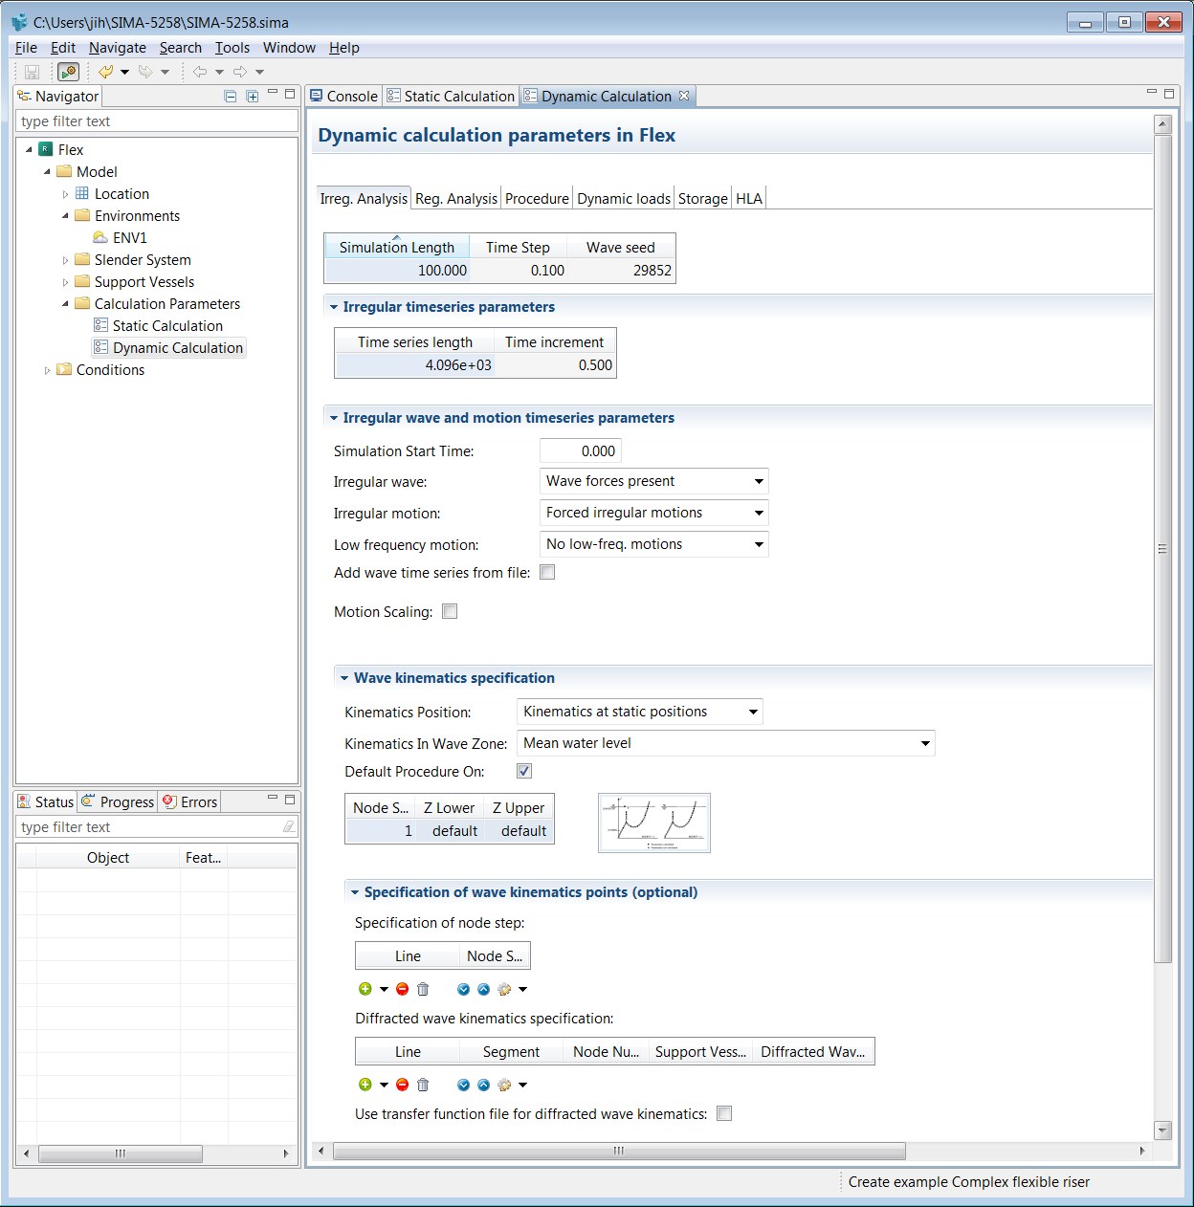This screenshot has width=1194, height=1207.
Task: Click the Simulation Start Time field
Action: pos(581,450)
